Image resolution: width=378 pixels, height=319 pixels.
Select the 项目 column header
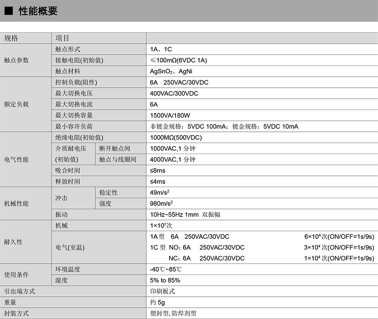coord(62,38)
